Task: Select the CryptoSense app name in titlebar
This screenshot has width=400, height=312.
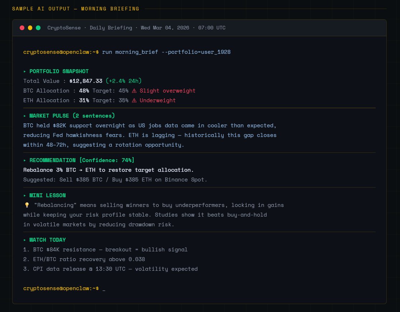Action: point(64,28)
